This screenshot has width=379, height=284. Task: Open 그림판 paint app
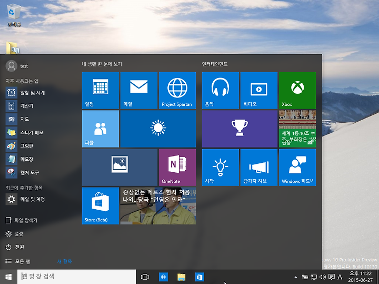coord(19,145)
